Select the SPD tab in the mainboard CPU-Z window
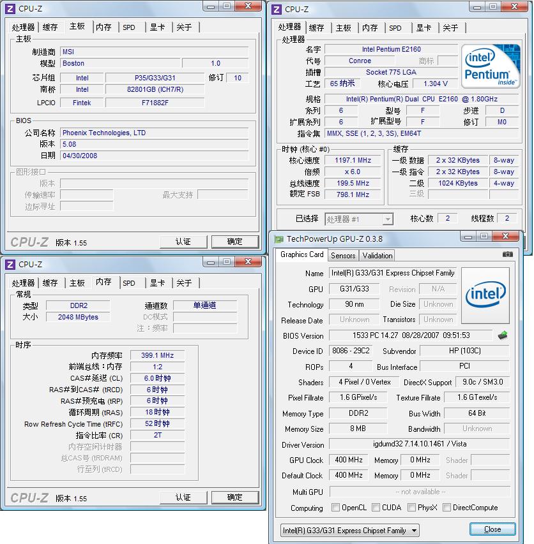This screenshot has height=544, width=534. point(129,27)
